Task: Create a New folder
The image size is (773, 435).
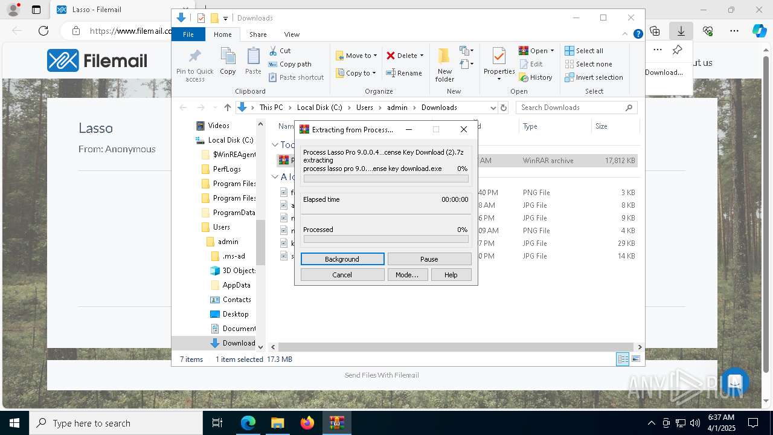Action: tap(444, 65)
